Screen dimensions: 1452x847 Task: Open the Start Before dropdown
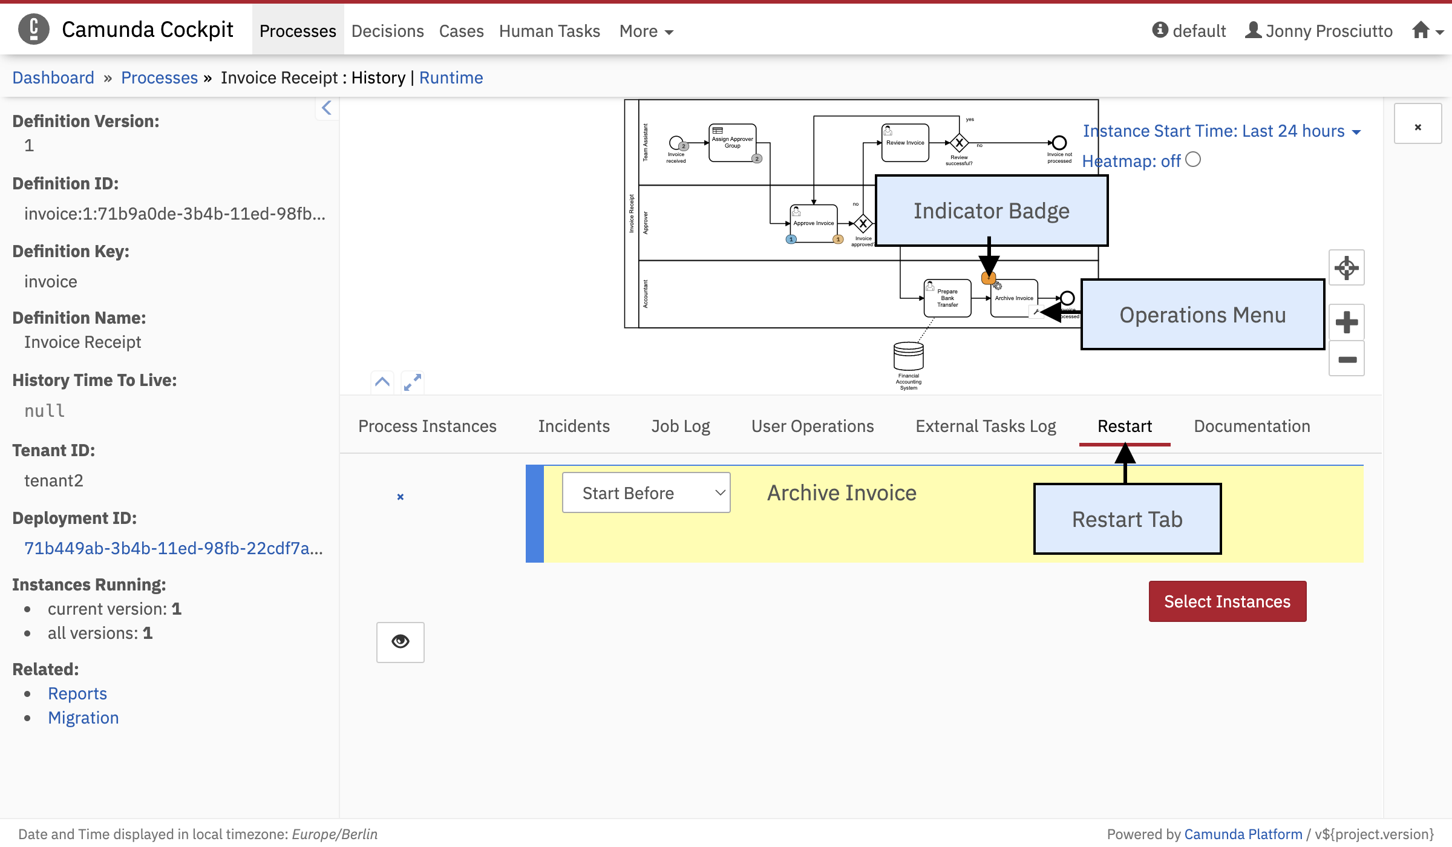[x=646, y=493]
